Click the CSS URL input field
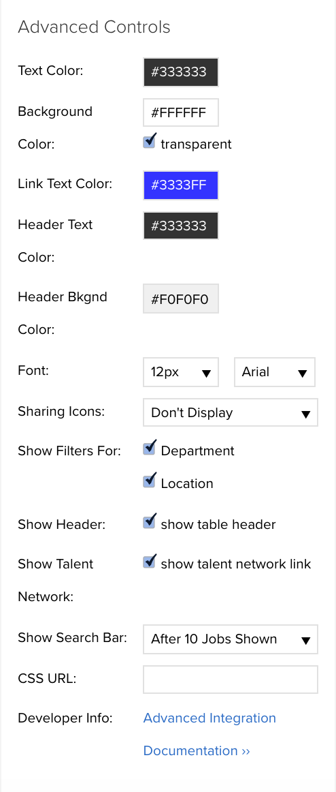Viewport: 336px width, 792px height. click(x=231, y=680)
